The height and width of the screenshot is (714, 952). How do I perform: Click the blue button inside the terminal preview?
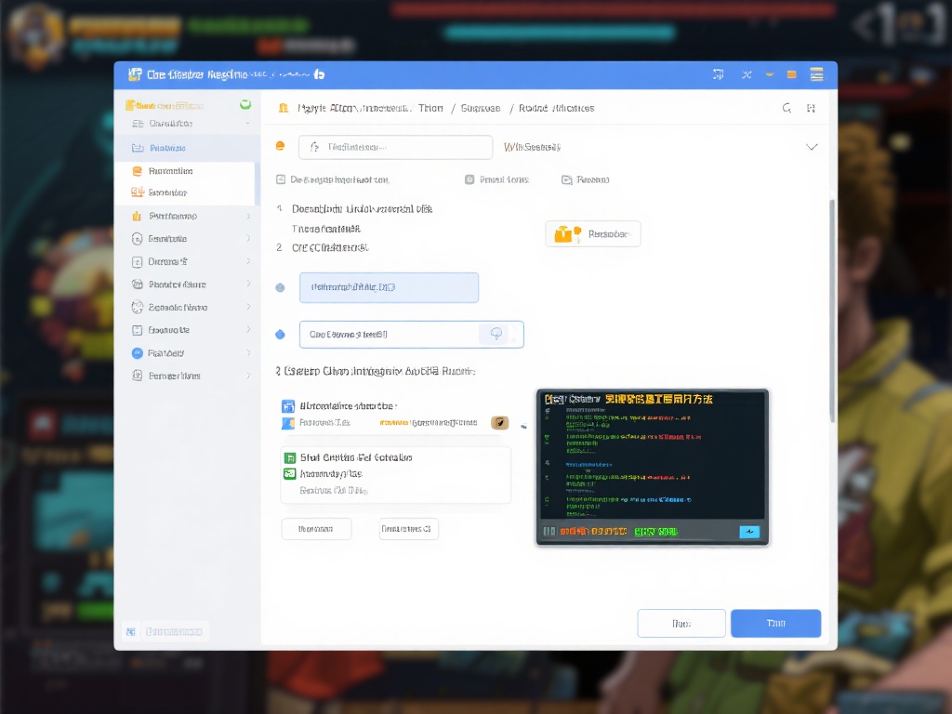[x=748, y=532]
